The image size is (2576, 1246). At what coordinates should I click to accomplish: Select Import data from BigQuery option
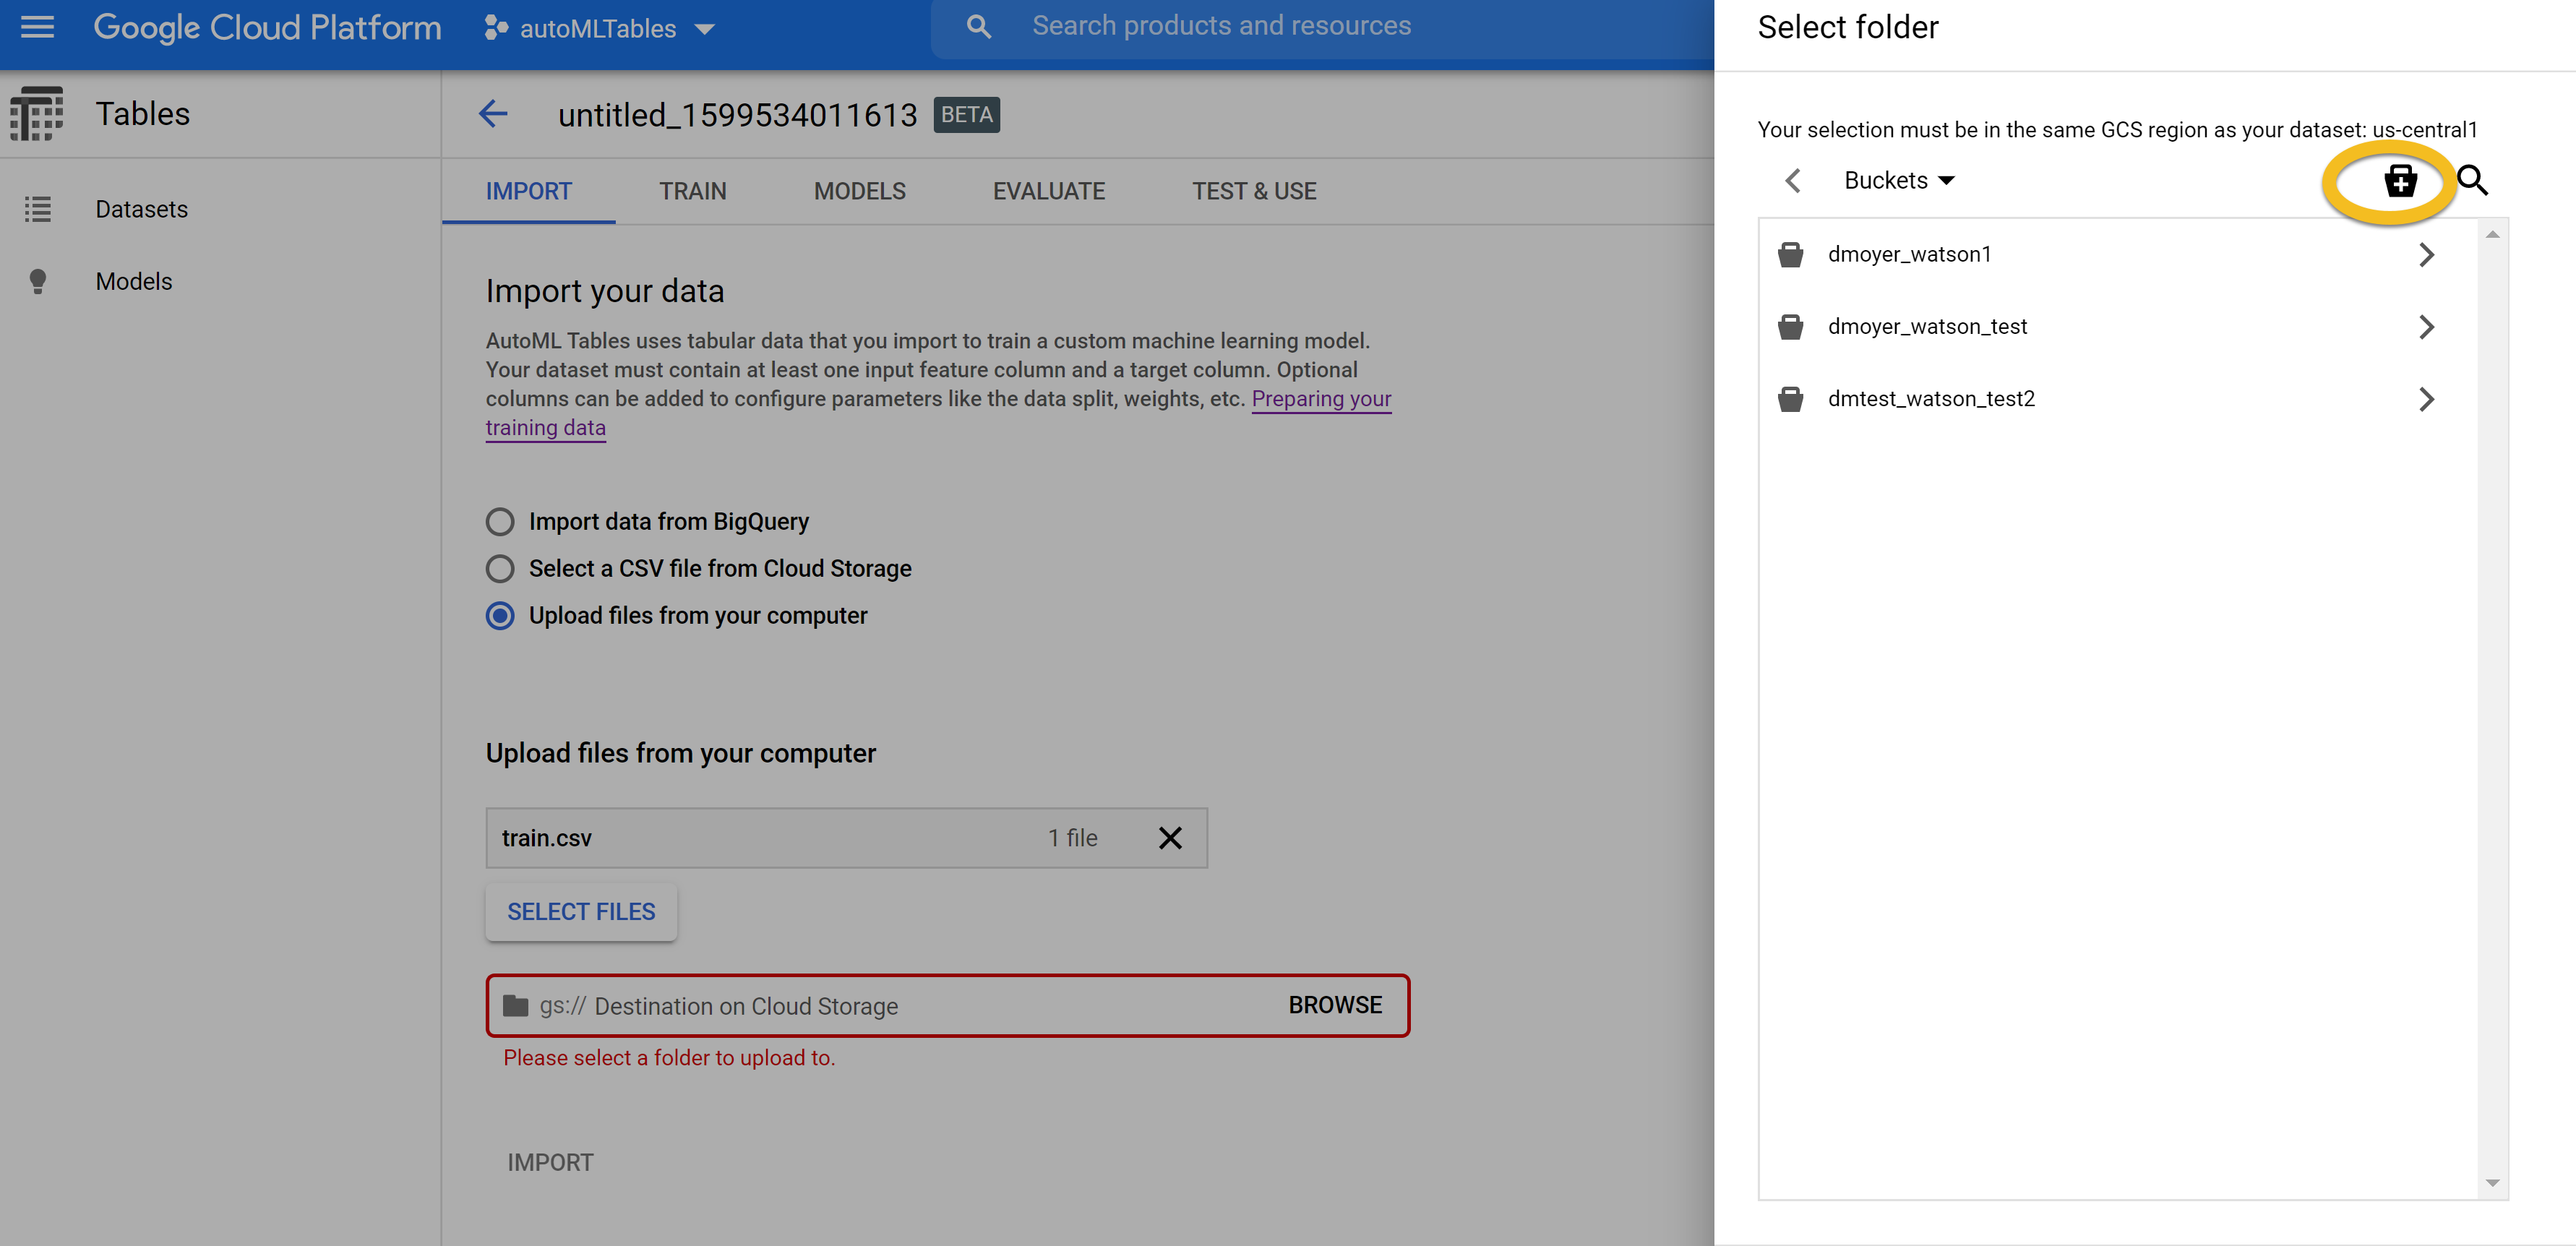pos(500,522)
